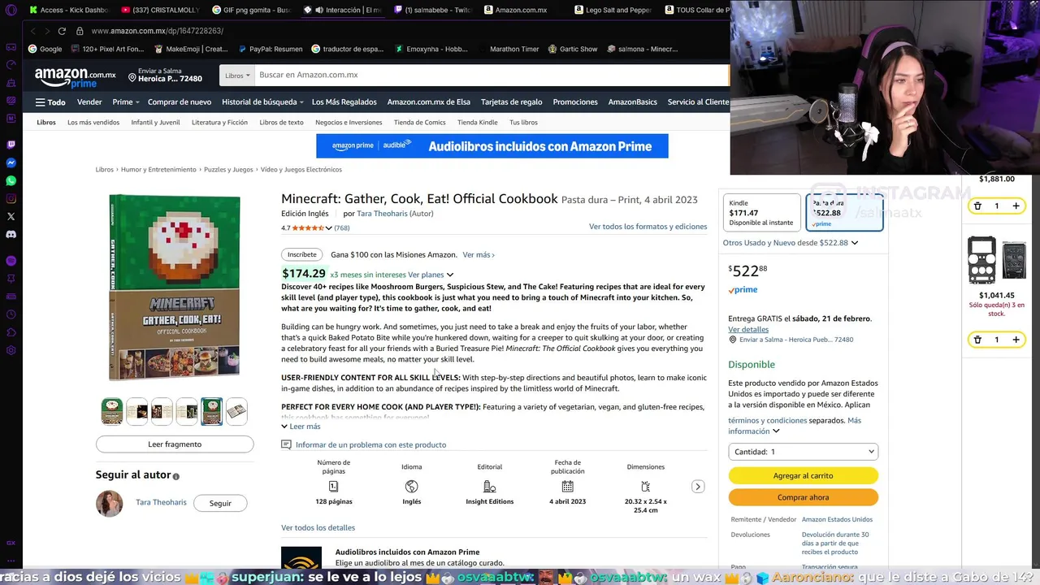Expand Otros Usado y Nuevo offers

coord(791,243)
